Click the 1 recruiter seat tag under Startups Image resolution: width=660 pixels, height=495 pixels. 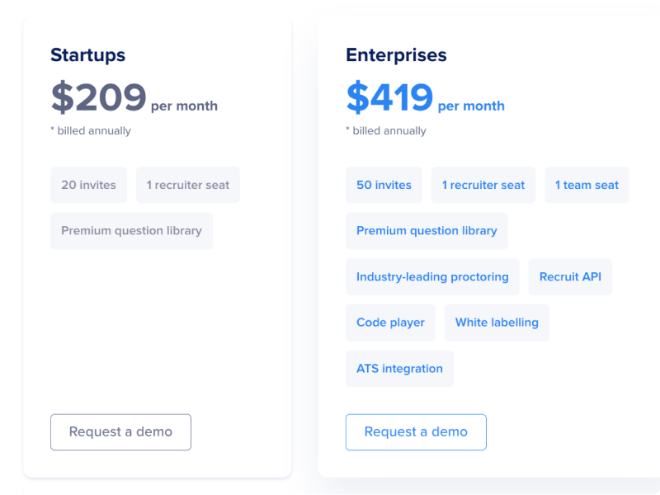click(188, 185)
